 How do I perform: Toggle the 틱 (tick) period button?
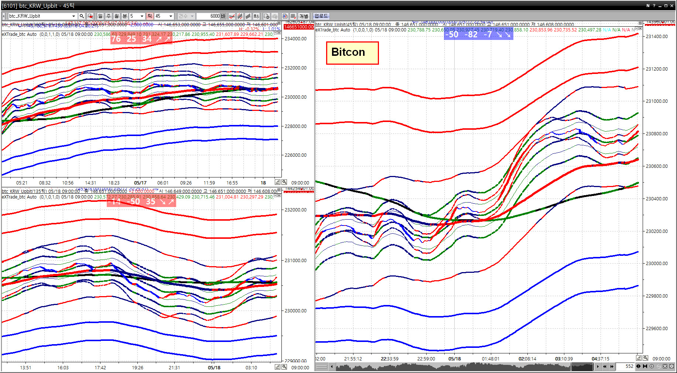(150, 16)
